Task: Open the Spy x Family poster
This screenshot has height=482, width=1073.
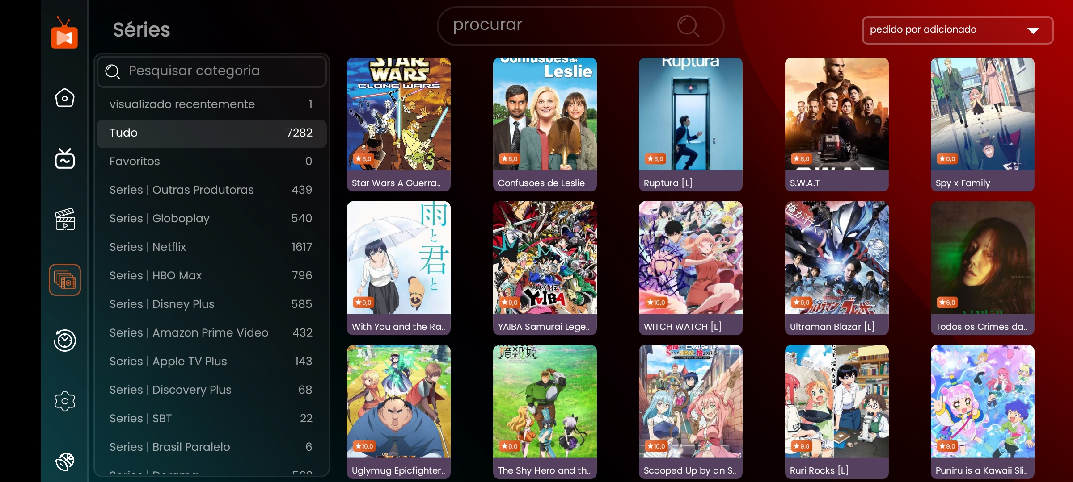Action: (983, 124)
